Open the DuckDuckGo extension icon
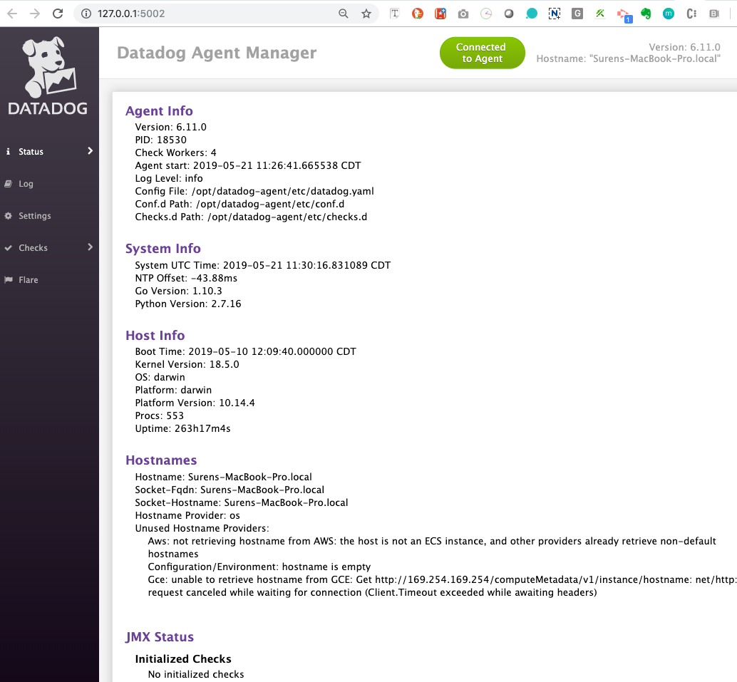 tap(418, 14)
